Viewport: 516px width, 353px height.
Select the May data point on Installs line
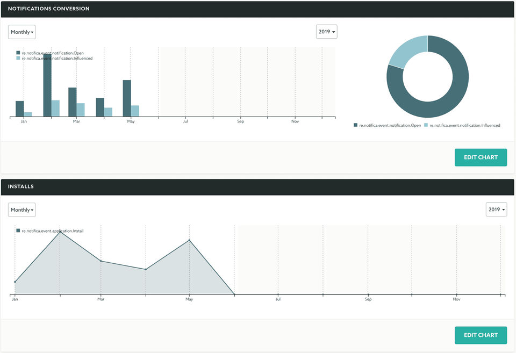click(189, 240)
